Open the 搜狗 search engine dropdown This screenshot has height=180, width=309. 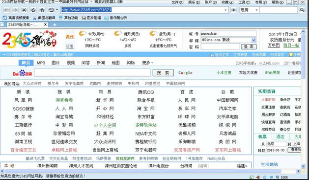coord(256,10)
